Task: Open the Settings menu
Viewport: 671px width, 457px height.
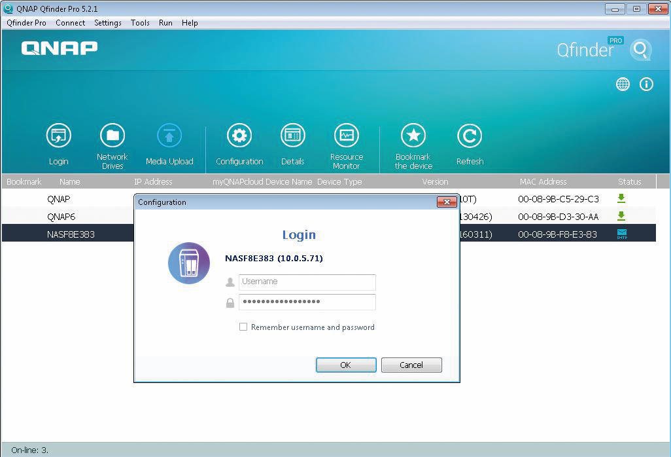Action: tap(108, 23)
